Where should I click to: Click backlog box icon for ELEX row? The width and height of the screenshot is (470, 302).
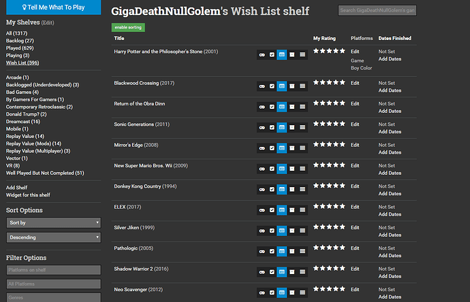(x=292, y=210)
